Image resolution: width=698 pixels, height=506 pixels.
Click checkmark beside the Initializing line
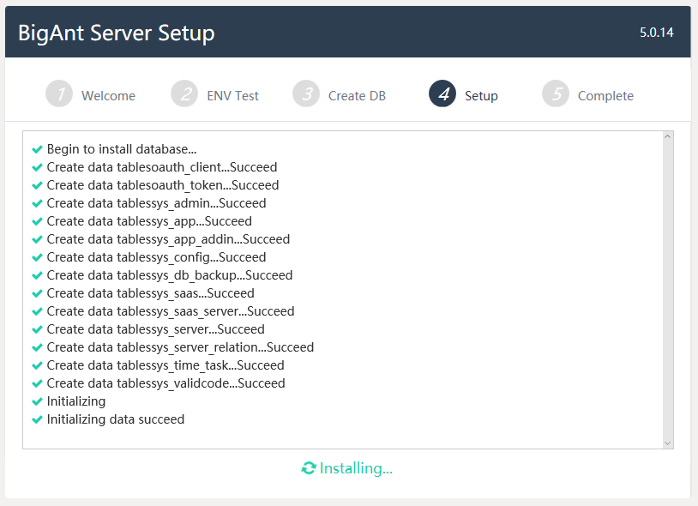tap(38, 401)
